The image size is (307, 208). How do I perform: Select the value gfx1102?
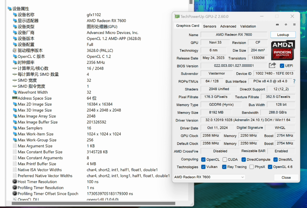point(94,15)
